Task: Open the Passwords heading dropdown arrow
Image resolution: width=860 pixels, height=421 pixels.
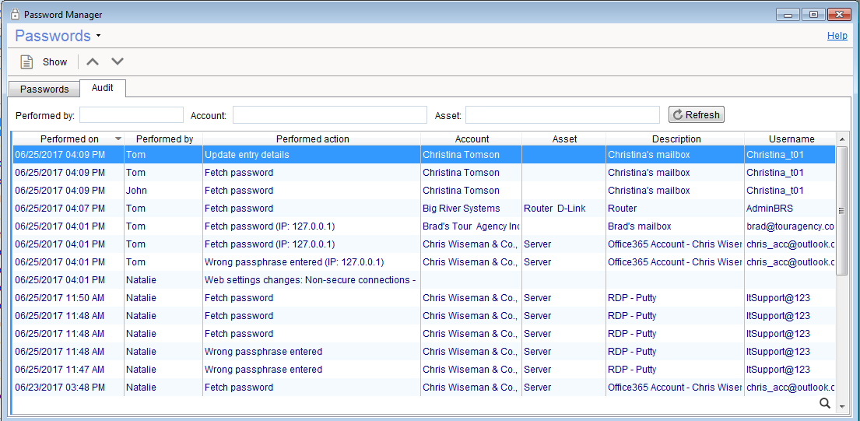Action: (99, 37)
